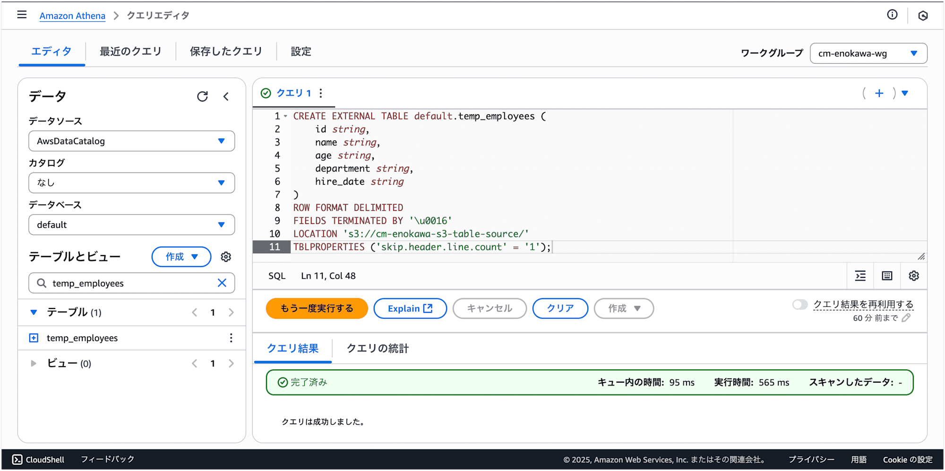Open the 作成 dropdown beside クリア button
Screen dimensions: 945x471
click(624, 308)
